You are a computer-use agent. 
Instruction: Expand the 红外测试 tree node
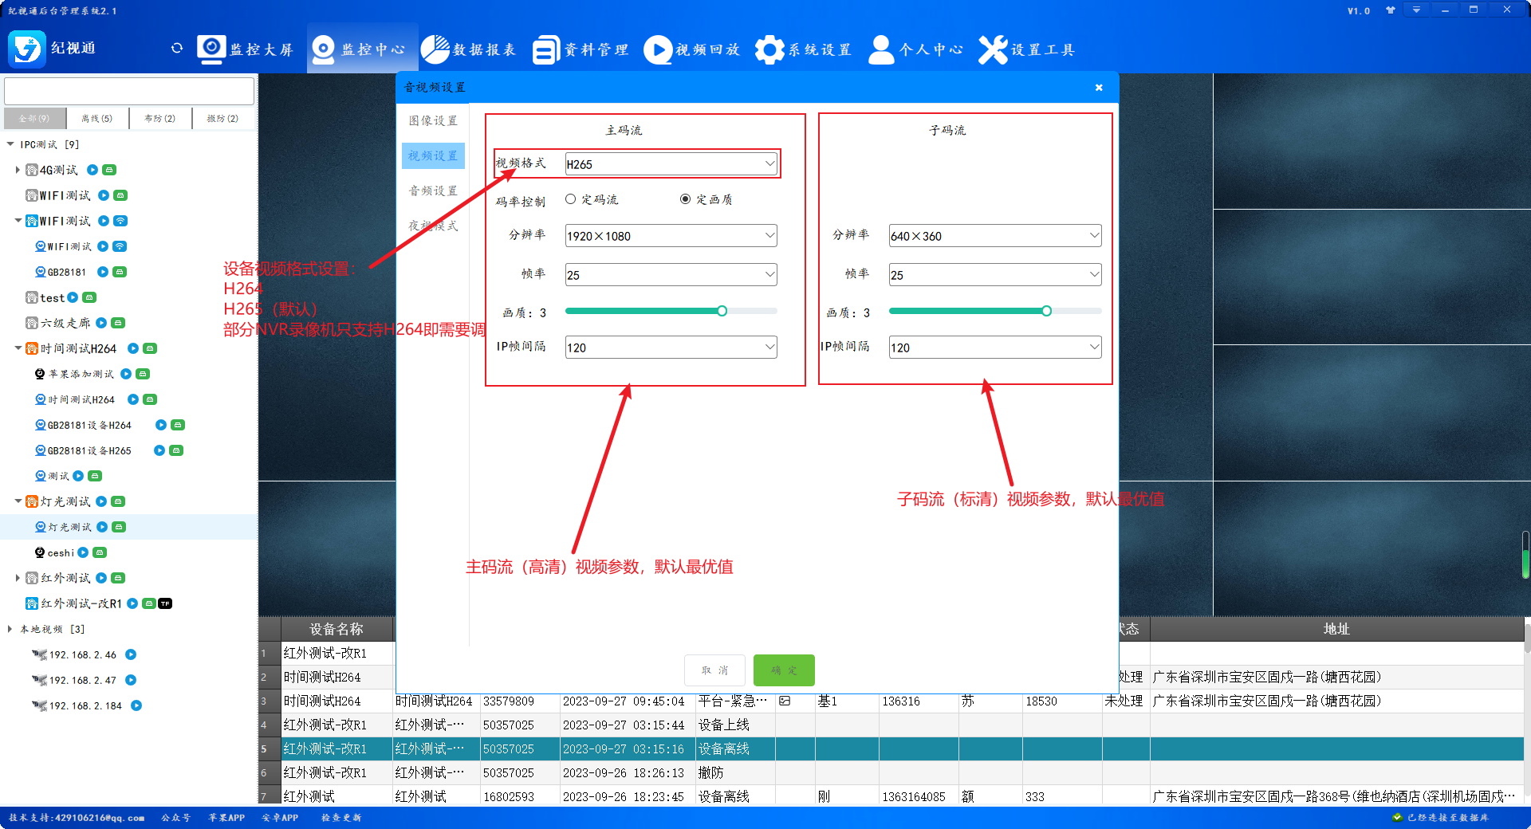(x=18, y=578)
